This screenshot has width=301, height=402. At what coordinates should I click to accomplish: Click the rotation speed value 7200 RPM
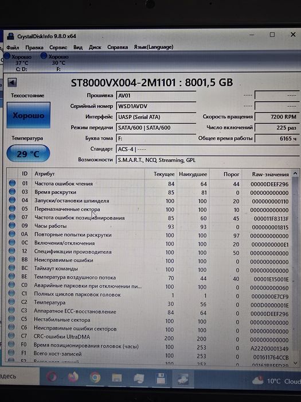point(277,117)
